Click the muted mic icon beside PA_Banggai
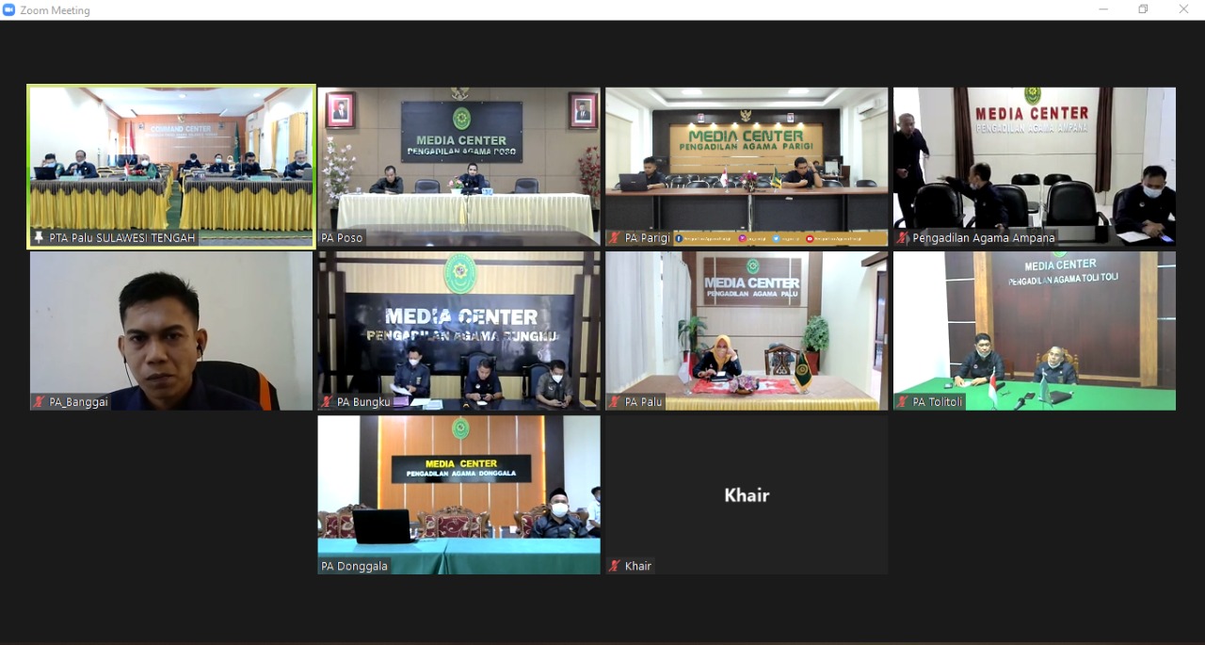The image size is (1205, 645). pos(39,402)
